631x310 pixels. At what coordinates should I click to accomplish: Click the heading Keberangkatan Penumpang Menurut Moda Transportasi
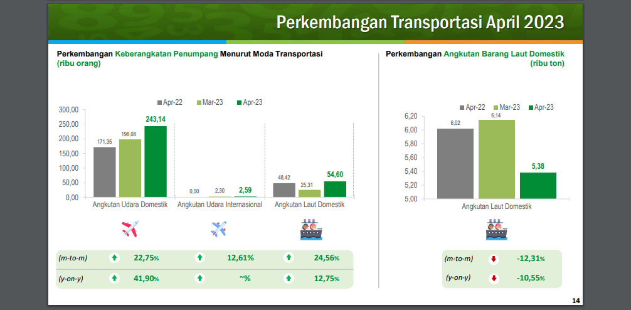pos(218,54)
